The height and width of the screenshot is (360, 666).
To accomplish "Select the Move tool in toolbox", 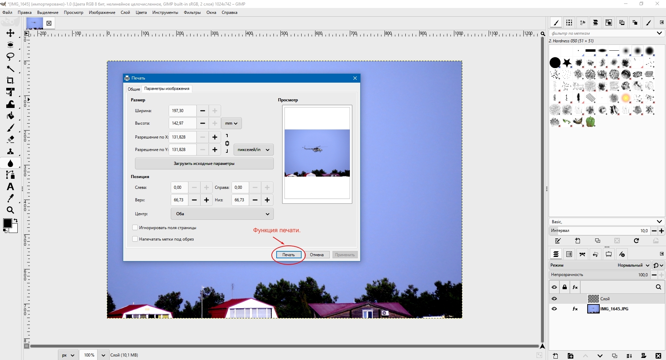I will point(10,33).
